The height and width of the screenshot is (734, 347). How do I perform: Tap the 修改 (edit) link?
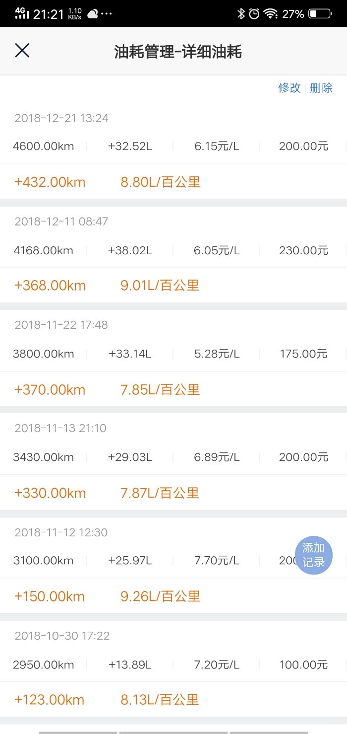click(289, 88)
